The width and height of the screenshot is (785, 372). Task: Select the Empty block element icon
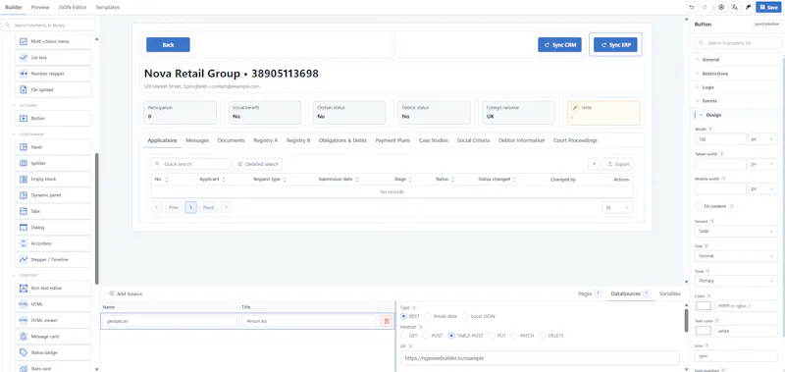23,180
